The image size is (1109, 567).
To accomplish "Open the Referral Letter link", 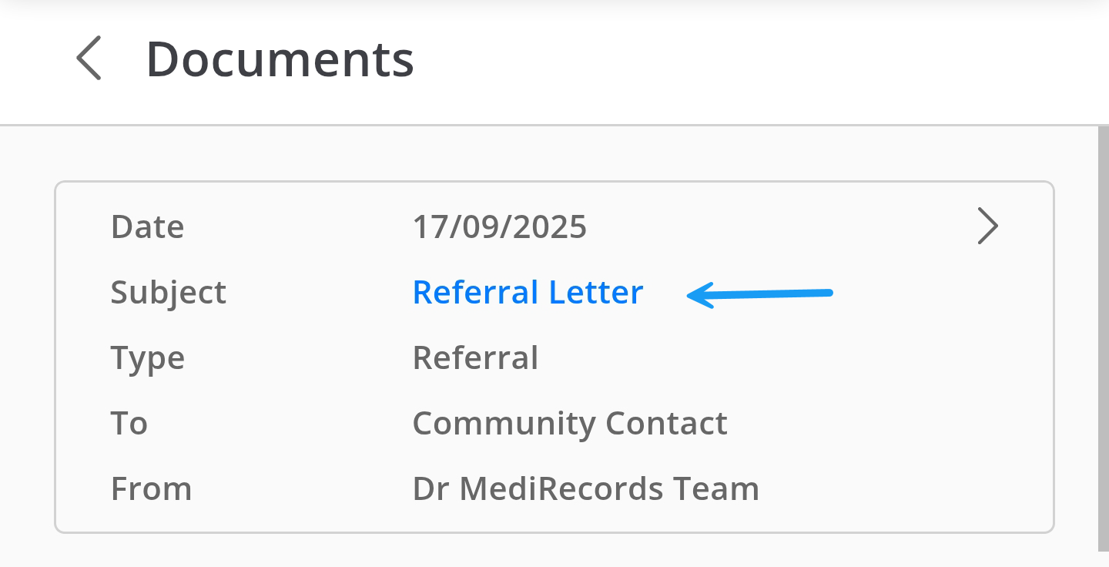I will point(528,293).
